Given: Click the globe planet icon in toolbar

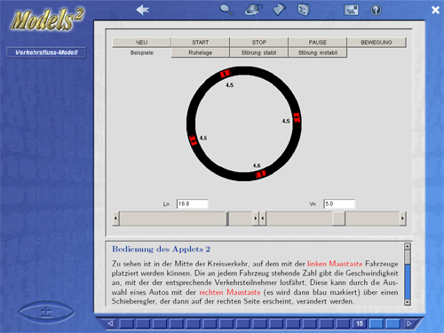Looking at the screenshot, I should (x=253, y=10).
